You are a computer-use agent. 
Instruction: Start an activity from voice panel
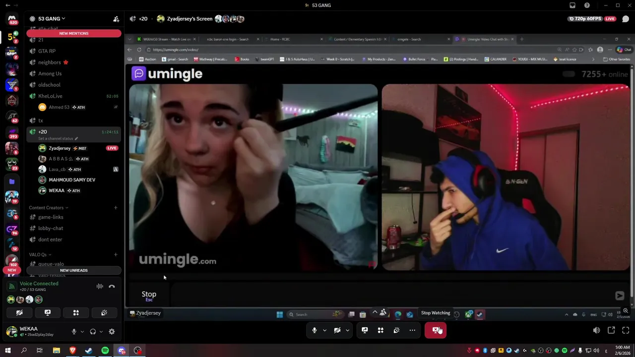76,313
